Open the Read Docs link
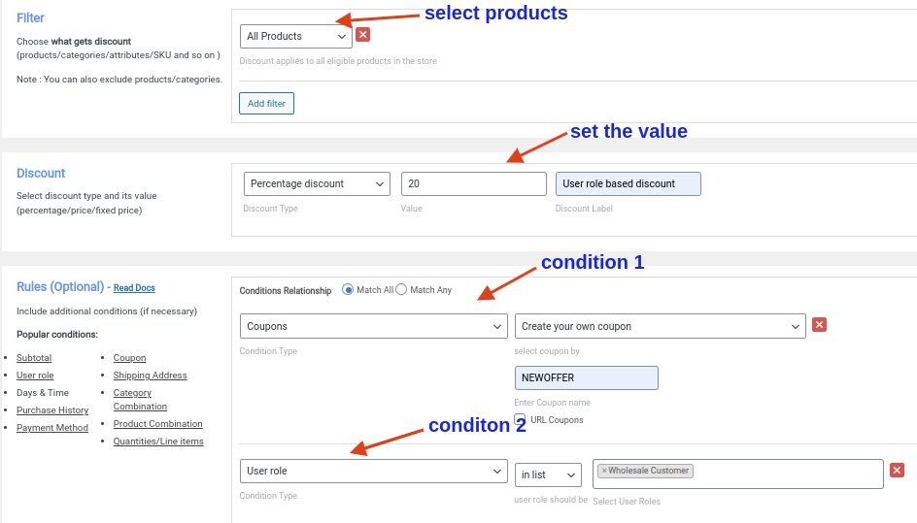This screenshot has height=523, width=917. click(134, 287)
